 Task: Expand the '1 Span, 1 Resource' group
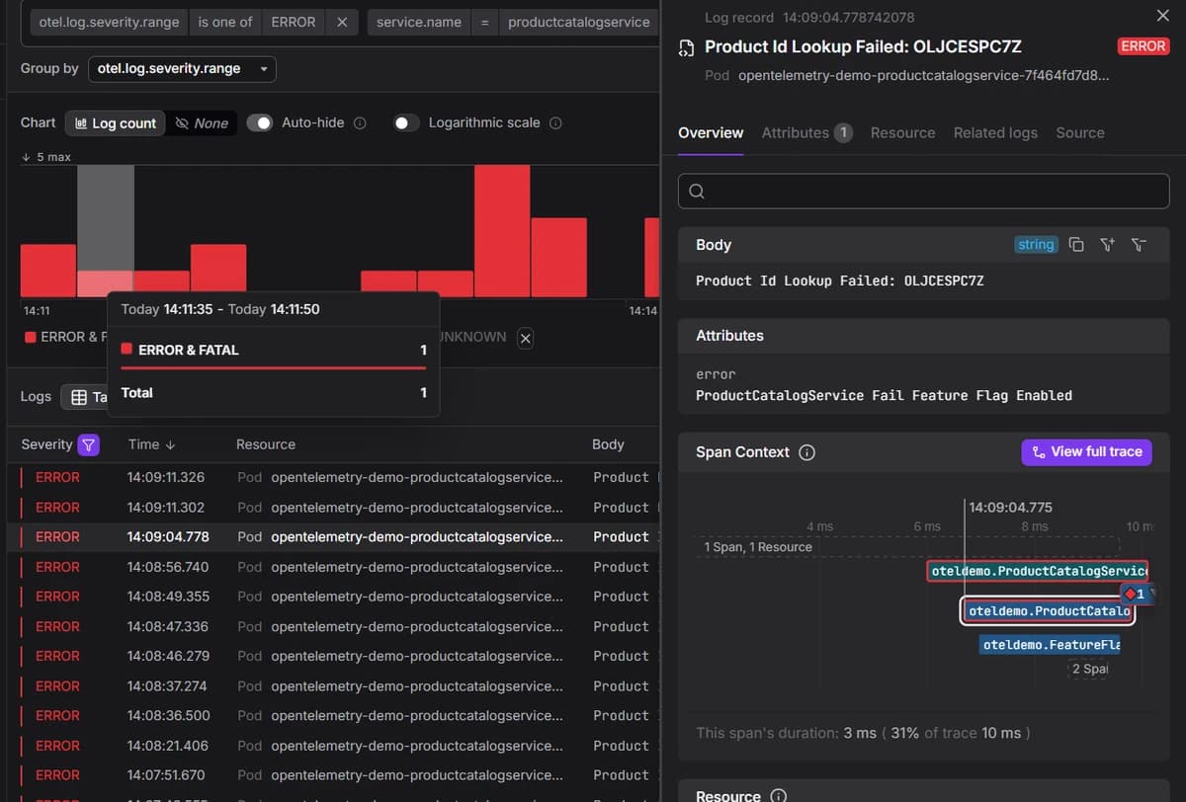(758, 547)
